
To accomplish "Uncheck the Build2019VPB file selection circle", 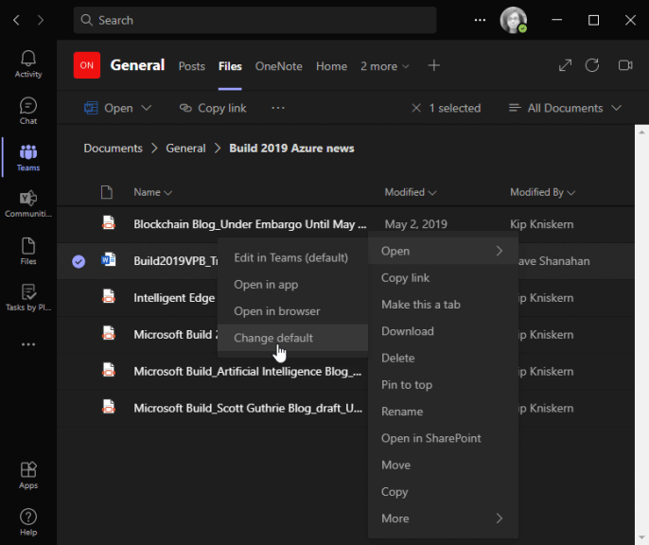I will 79,261.
